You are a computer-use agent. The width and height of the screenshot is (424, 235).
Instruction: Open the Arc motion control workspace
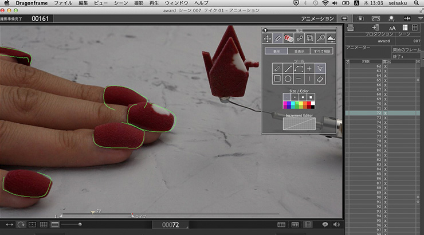[x=376, y=18]
